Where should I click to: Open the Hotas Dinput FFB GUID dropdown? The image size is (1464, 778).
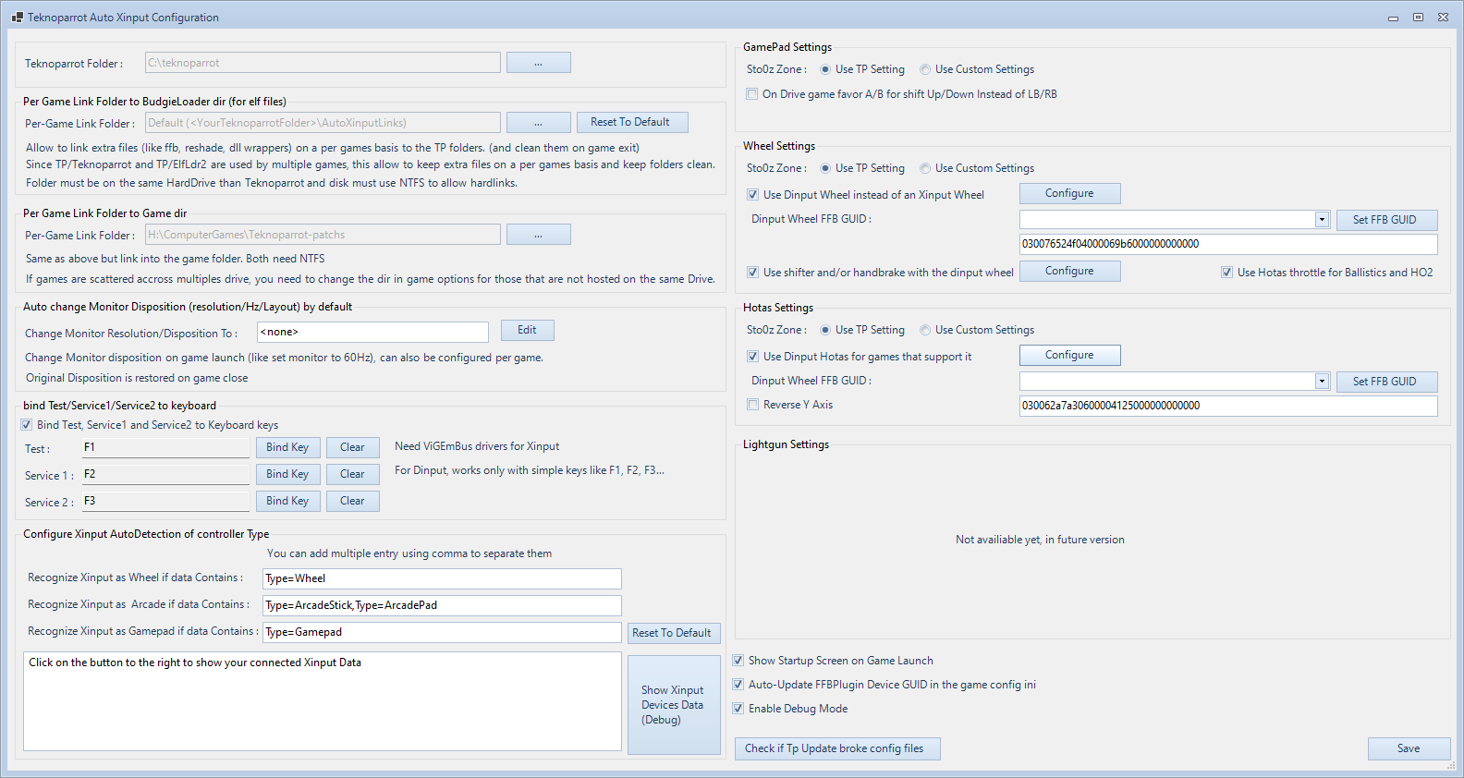click(x=1322, y=382)
